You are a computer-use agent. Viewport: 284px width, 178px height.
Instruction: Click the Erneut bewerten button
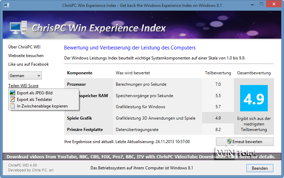[x=245, y=142]
